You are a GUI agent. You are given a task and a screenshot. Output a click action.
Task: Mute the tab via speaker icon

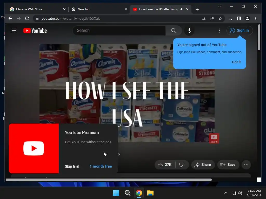[182, 9]
